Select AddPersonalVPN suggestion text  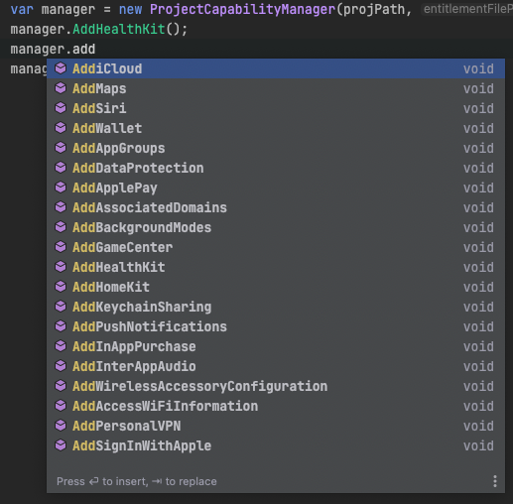click(126, 426)
